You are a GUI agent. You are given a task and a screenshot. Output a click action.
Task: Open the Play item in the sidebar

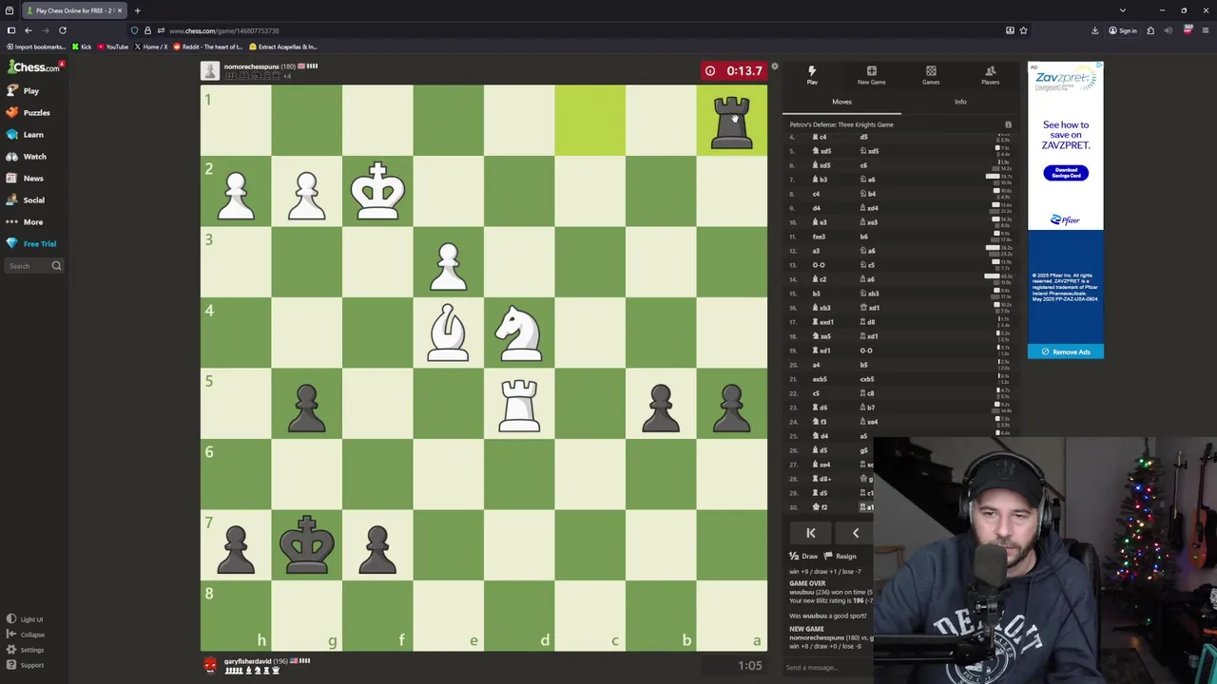pyautogui.click(x=23, y=91)
